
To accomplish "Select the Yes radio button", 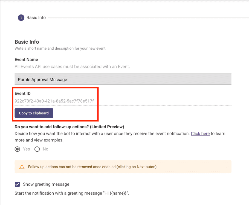I will (x=17, y=149).
